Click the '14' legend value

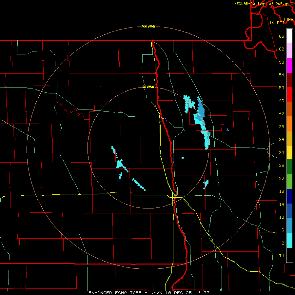pyautogui.click(x=282, y=204)
